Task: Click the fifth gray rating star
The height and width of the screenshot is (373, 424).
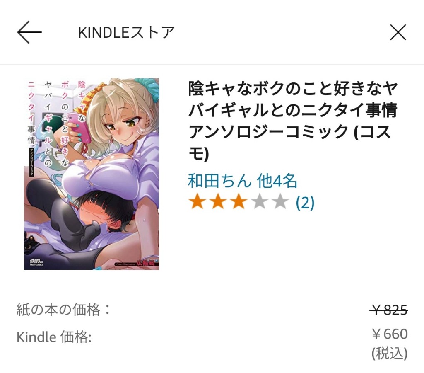Action: (280, 202)
